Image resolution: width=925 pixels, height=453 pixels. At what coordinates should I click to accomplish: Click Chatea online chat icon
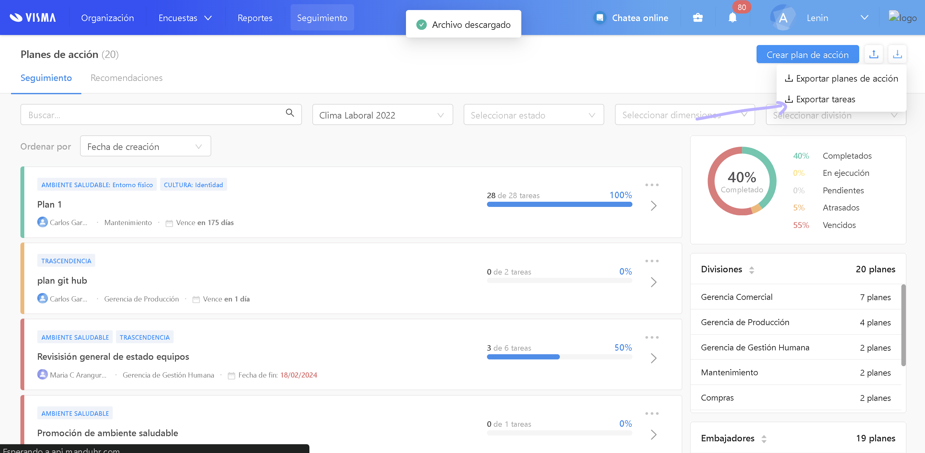tap(600, 17)
